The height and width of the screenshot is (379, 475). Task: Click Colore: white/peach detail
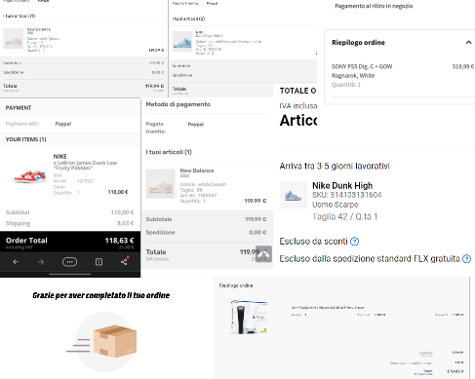point(203,184)
